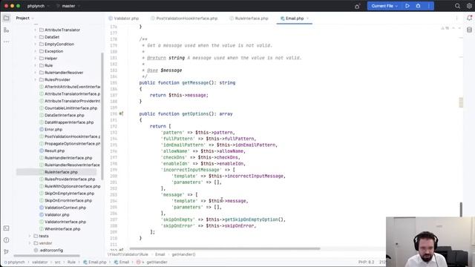Open the More tool windows ellipsis icon
Viewport: 475px width, 267px height.
tap(6, 42)
